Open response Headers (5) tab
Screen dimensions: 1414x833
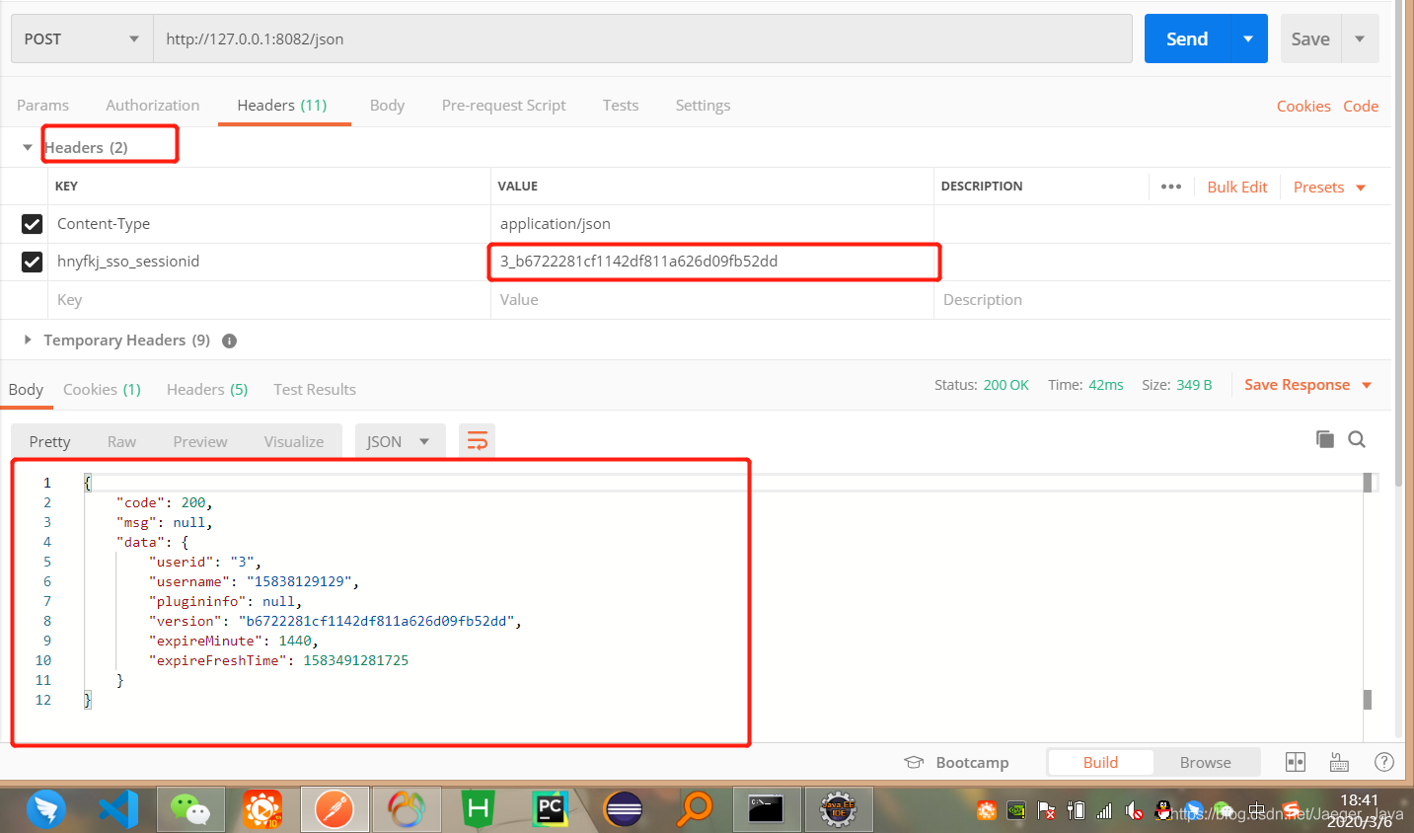(207, 389)
